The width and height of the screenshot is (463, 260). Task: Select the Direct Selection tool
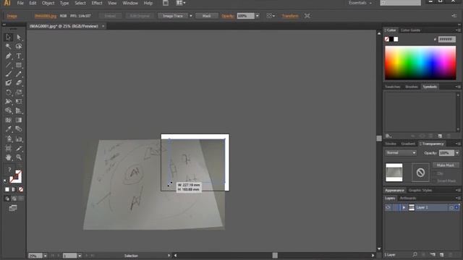[x=19, y=37]
